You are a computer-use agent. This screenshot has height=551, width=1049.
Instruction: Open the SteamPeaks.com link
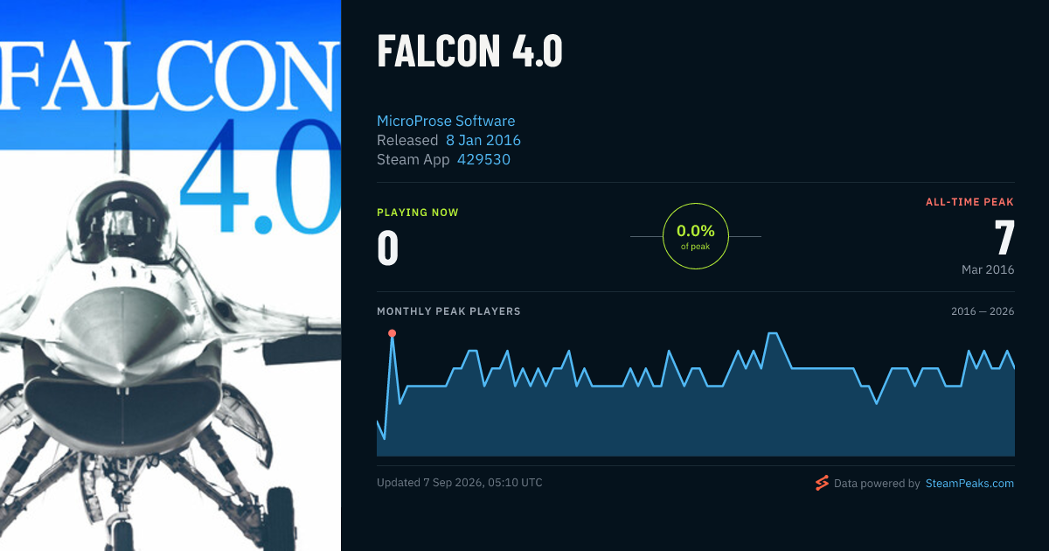coord(969,483)
